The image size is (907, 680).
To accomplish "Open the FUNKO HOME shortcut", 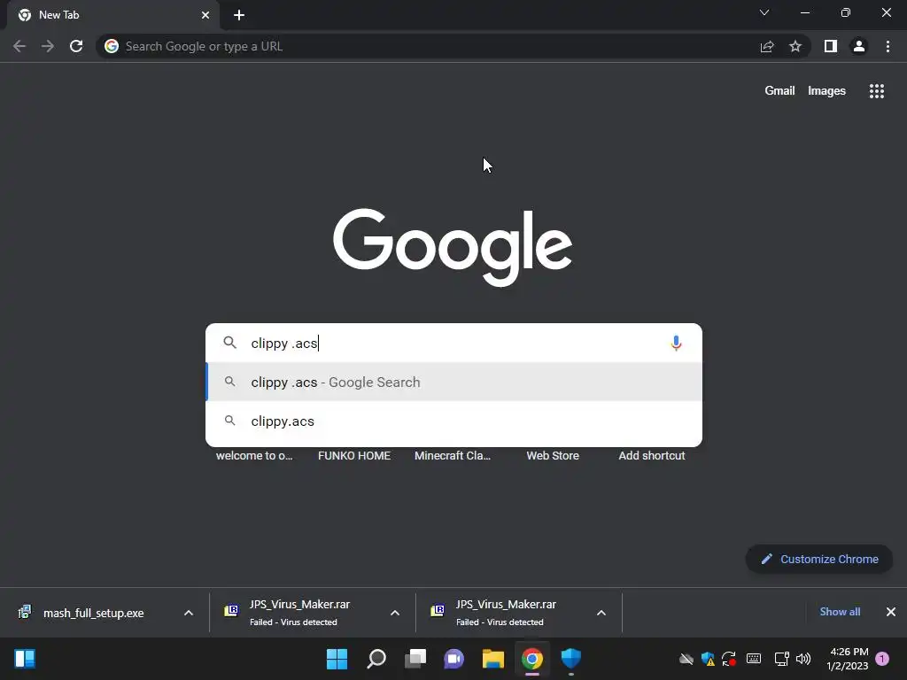I will coord(354,456).
